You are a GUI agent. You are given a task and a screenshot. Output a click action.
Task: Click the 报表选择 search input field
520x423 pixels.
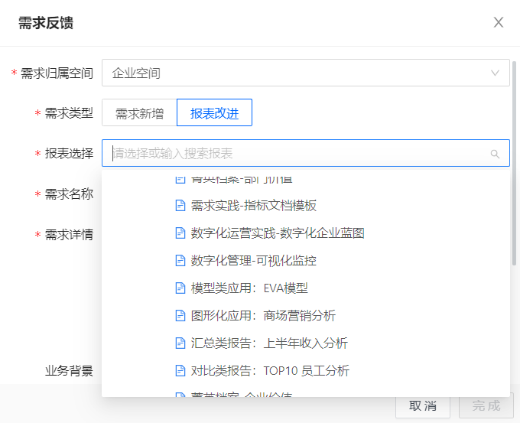pos(298,154)
